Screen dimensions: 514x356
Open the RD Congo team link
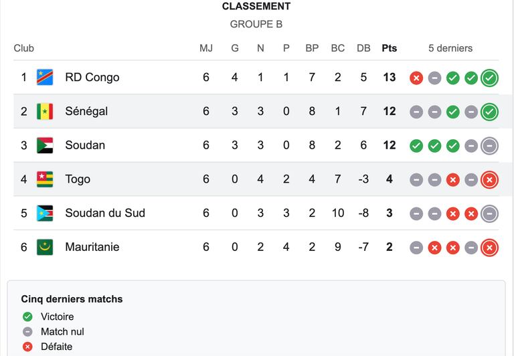click(92, 78)
